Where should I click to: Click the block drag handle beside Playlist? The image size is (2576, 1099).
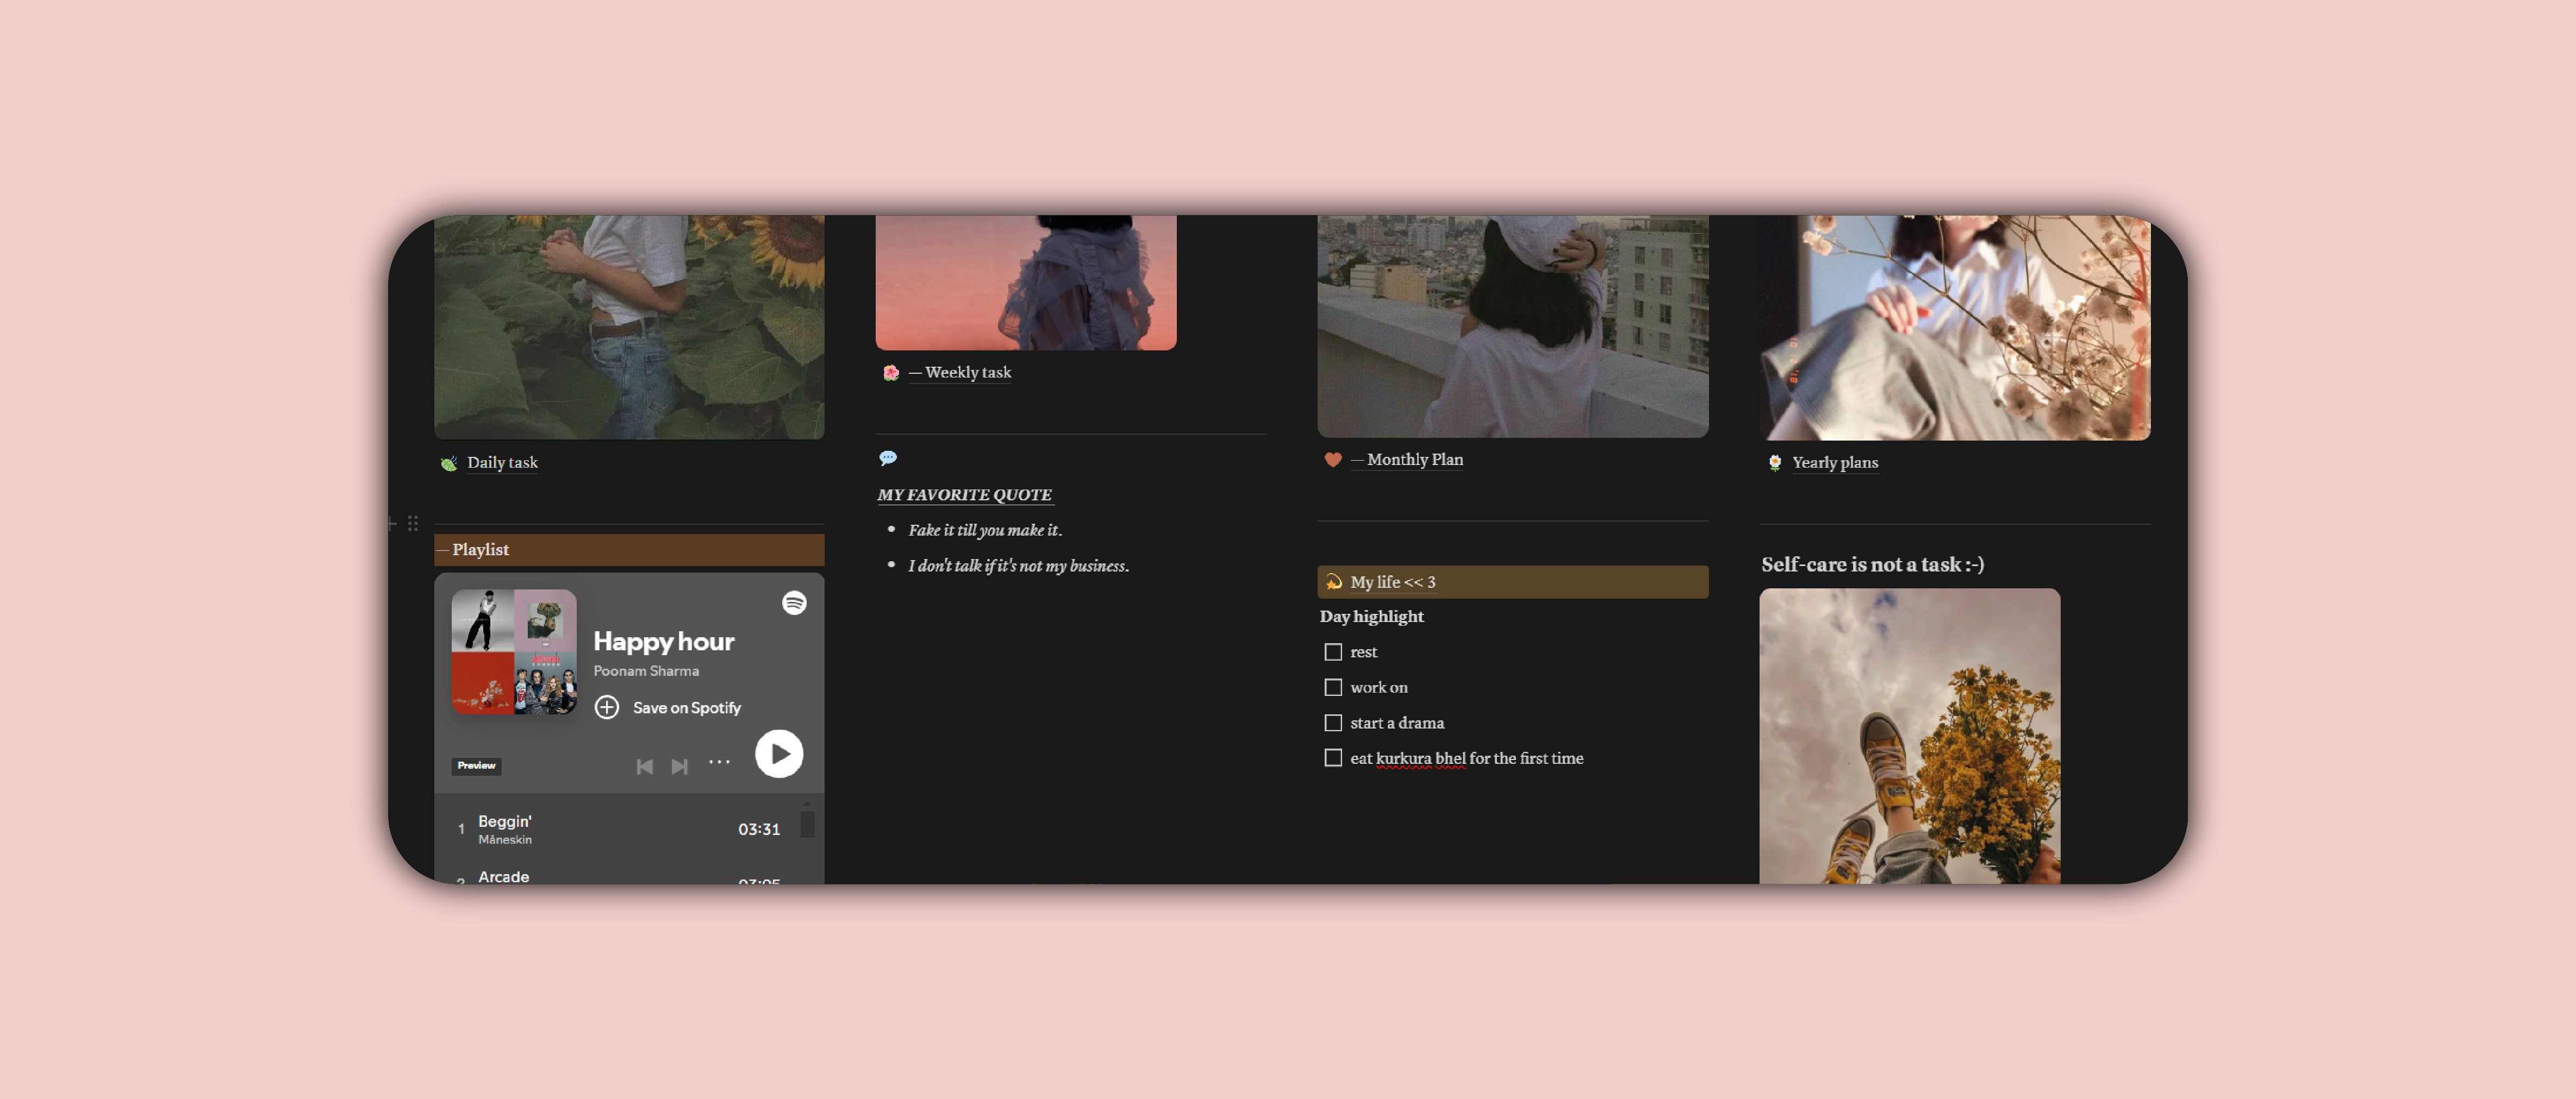(x=413, y=523)
